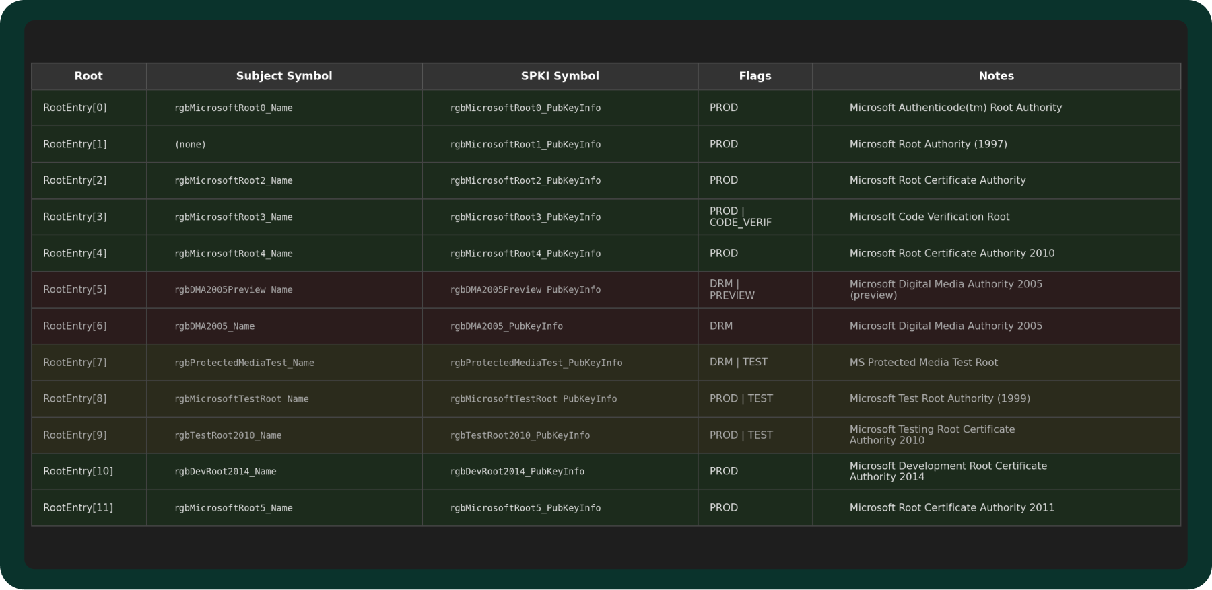The image size is (1212, 590).
Task: Click rgbMicrosoftRoot2_Name subject symbol
Action: click(x=234, y=180)
